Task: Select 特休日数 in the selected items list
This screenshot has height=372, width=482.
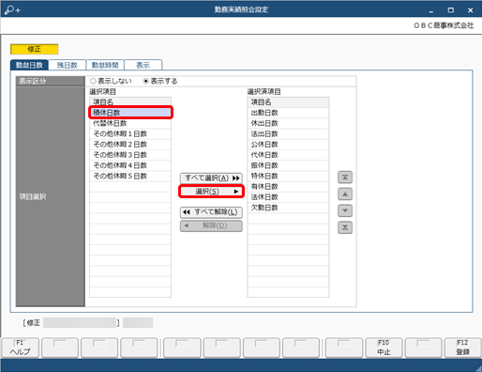Action: [288, 176]
